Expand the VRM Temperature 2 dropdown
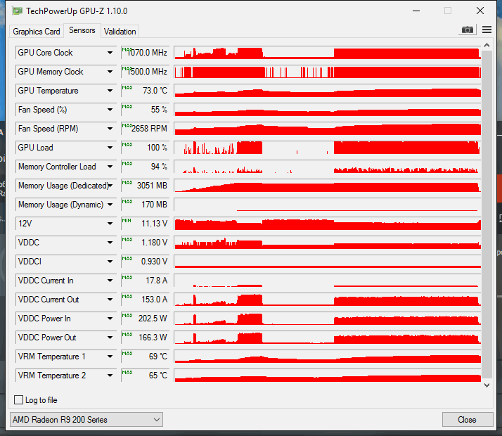 (x=110, y=376)
